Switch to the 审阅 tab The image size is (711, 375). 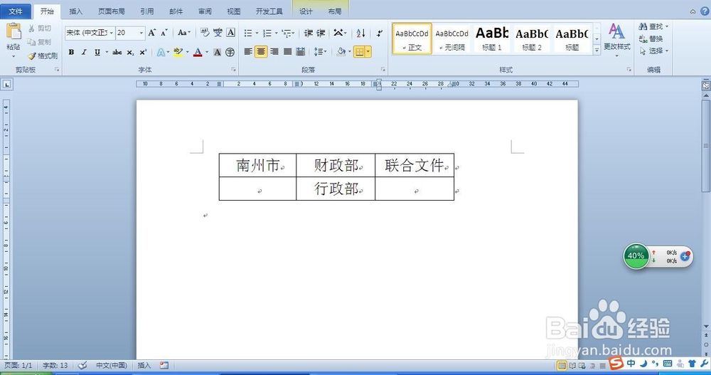[205, 11]
